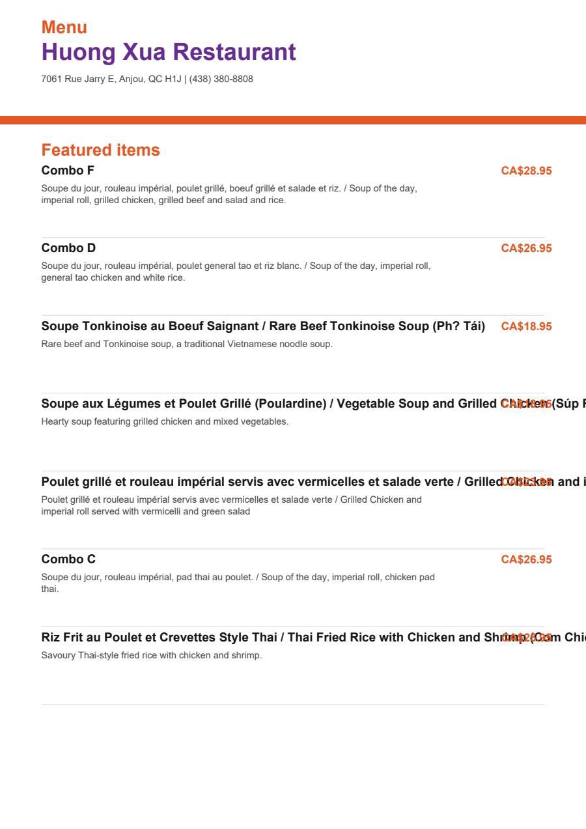Image resolution: width=586 pixels, height=829 pixels.
Task: Click the Combo C CA$26.95 price
Action: point(526,559)
